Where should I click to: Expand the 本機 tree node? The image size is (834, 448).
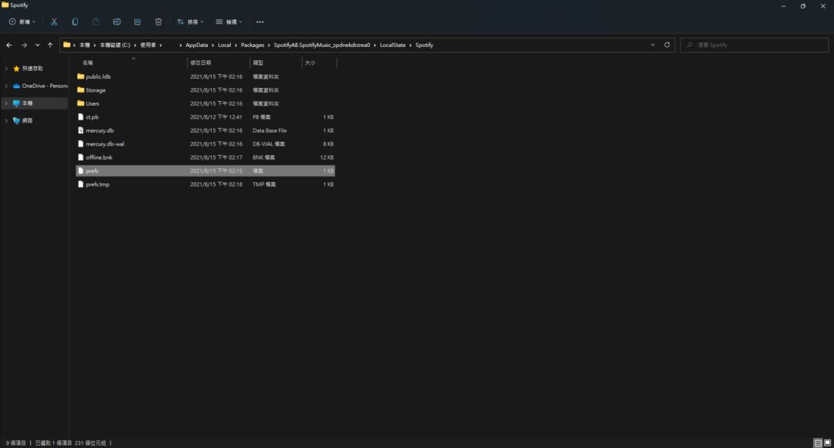(x=6, y=103)
